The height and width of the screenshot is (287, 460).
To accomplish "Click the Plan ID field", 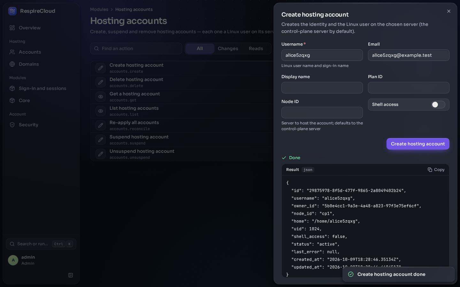I will coord(409,88).
